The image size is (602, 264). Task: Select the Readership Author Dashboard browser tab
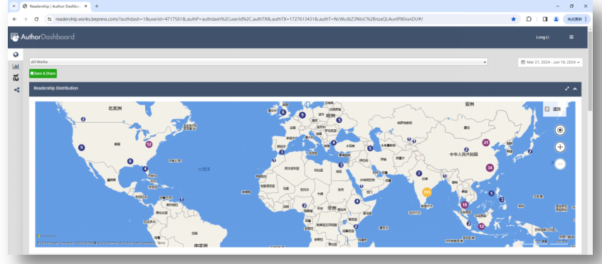55,6
